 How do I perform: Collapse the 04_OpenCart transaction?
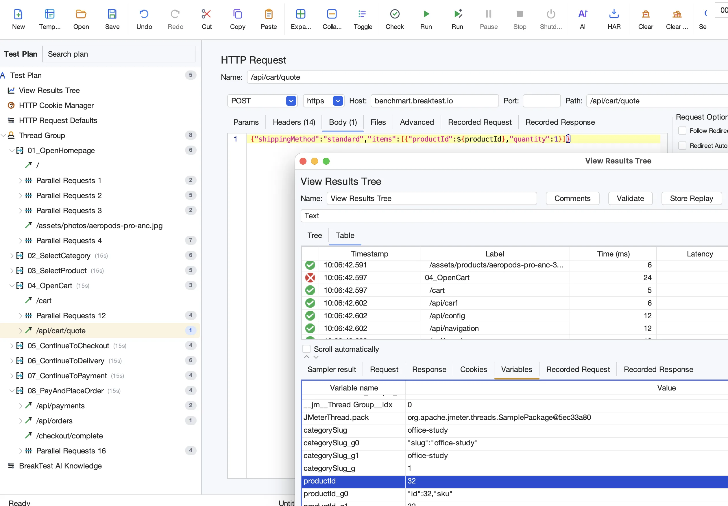coord(12,286)
